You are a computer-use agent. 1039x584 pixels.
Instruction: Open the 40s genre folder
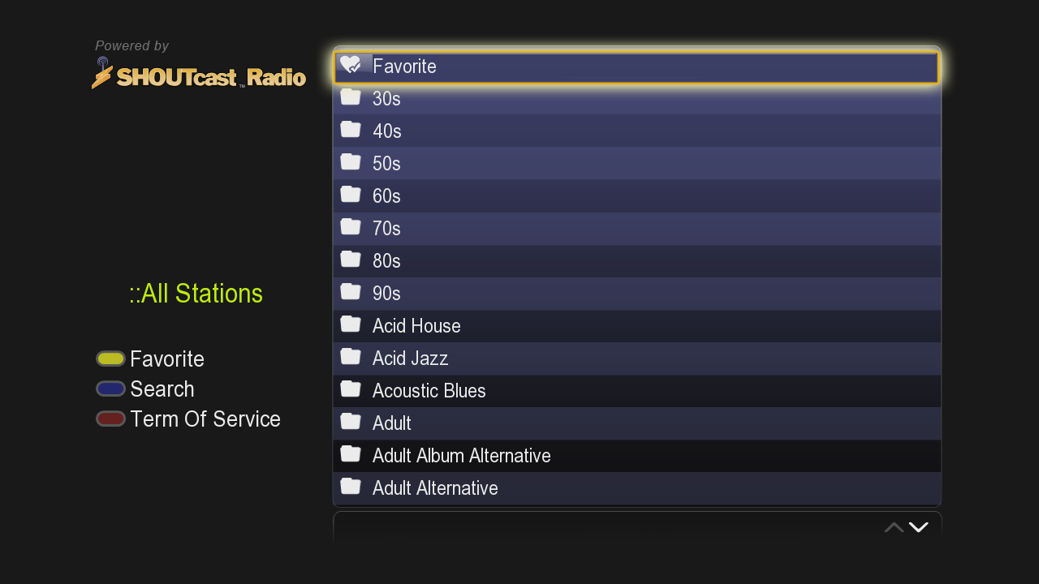point(387,131)
